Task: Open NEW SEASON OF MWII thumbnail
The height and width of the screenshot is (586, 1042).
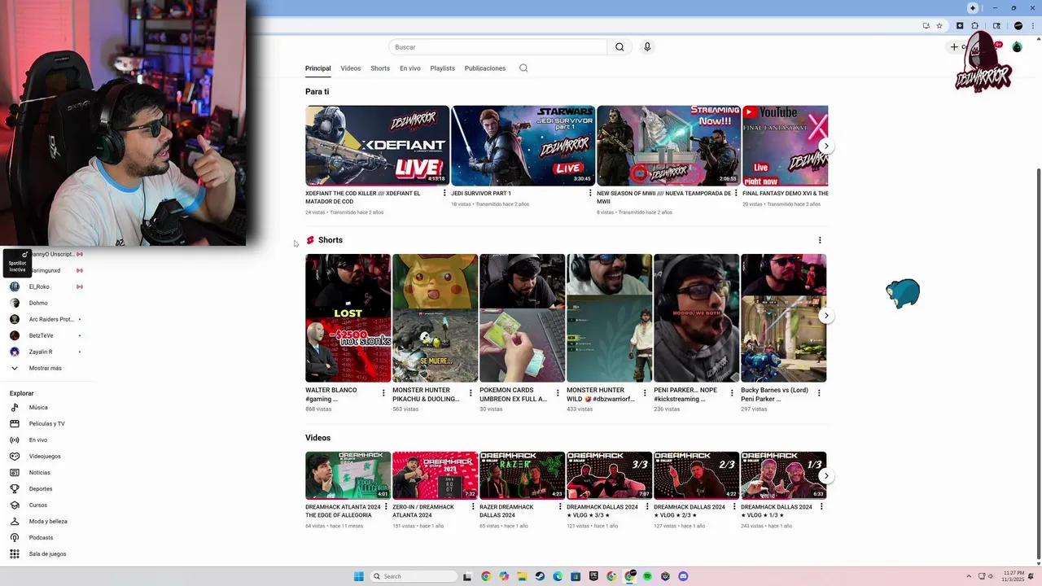Action: coord(668,146)
